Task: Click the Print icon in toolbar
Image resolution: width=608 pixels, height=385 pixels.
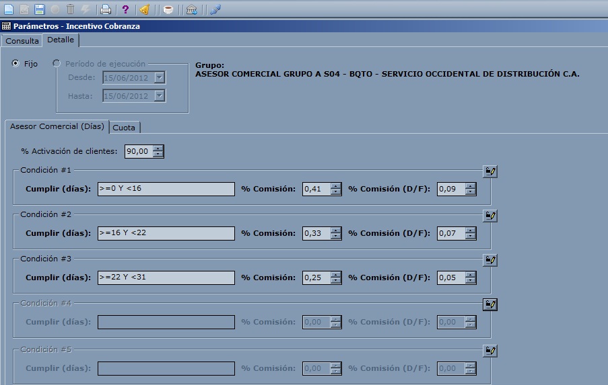Action: pos(106,9)
